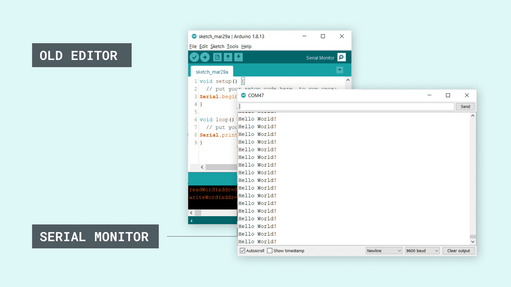Click the Upload arrow icon in Arduino toolbar
Screen dimensions: 511x287
point(205,57)
